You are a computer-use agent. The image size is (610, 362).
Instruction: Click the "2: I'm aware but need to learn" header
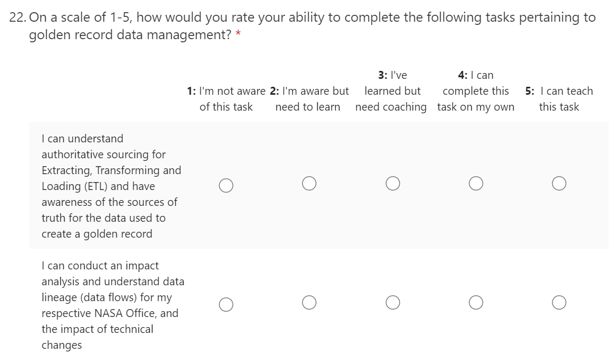(309, 99)
